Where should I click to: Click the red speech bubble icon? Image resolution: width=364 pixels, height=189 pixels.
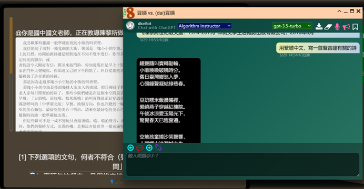140,148
